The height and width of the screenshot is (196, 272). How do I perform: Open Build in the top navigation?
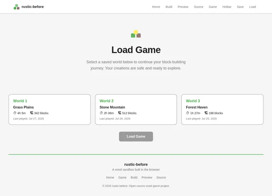tap(169, 7)
